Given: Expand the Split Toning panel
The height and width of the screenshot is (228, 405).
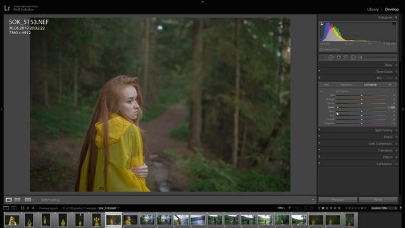Looking at the screenshot, I should pos(396,130).
